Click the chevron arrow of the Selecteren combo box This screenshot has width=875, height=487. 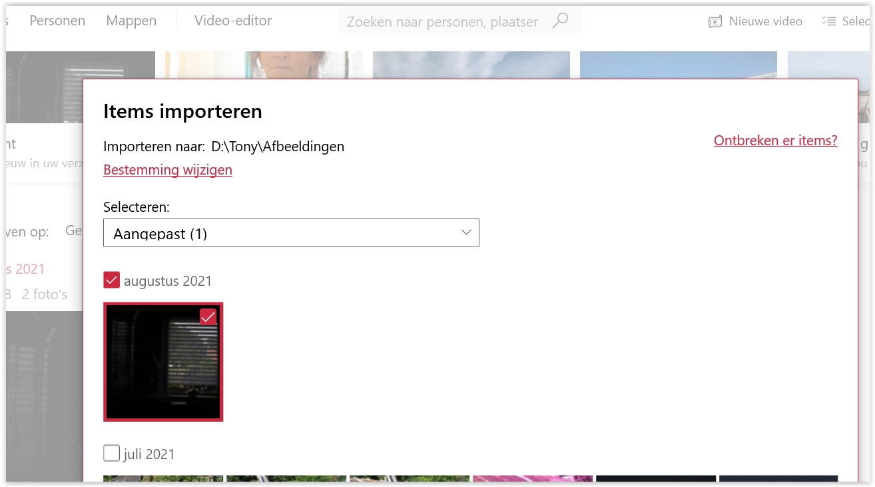[x=466, y=233]
